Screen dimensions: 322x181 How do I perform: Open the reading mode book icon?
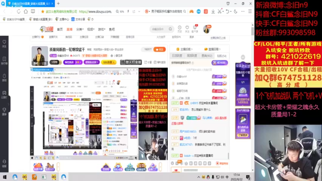[33, 12]
